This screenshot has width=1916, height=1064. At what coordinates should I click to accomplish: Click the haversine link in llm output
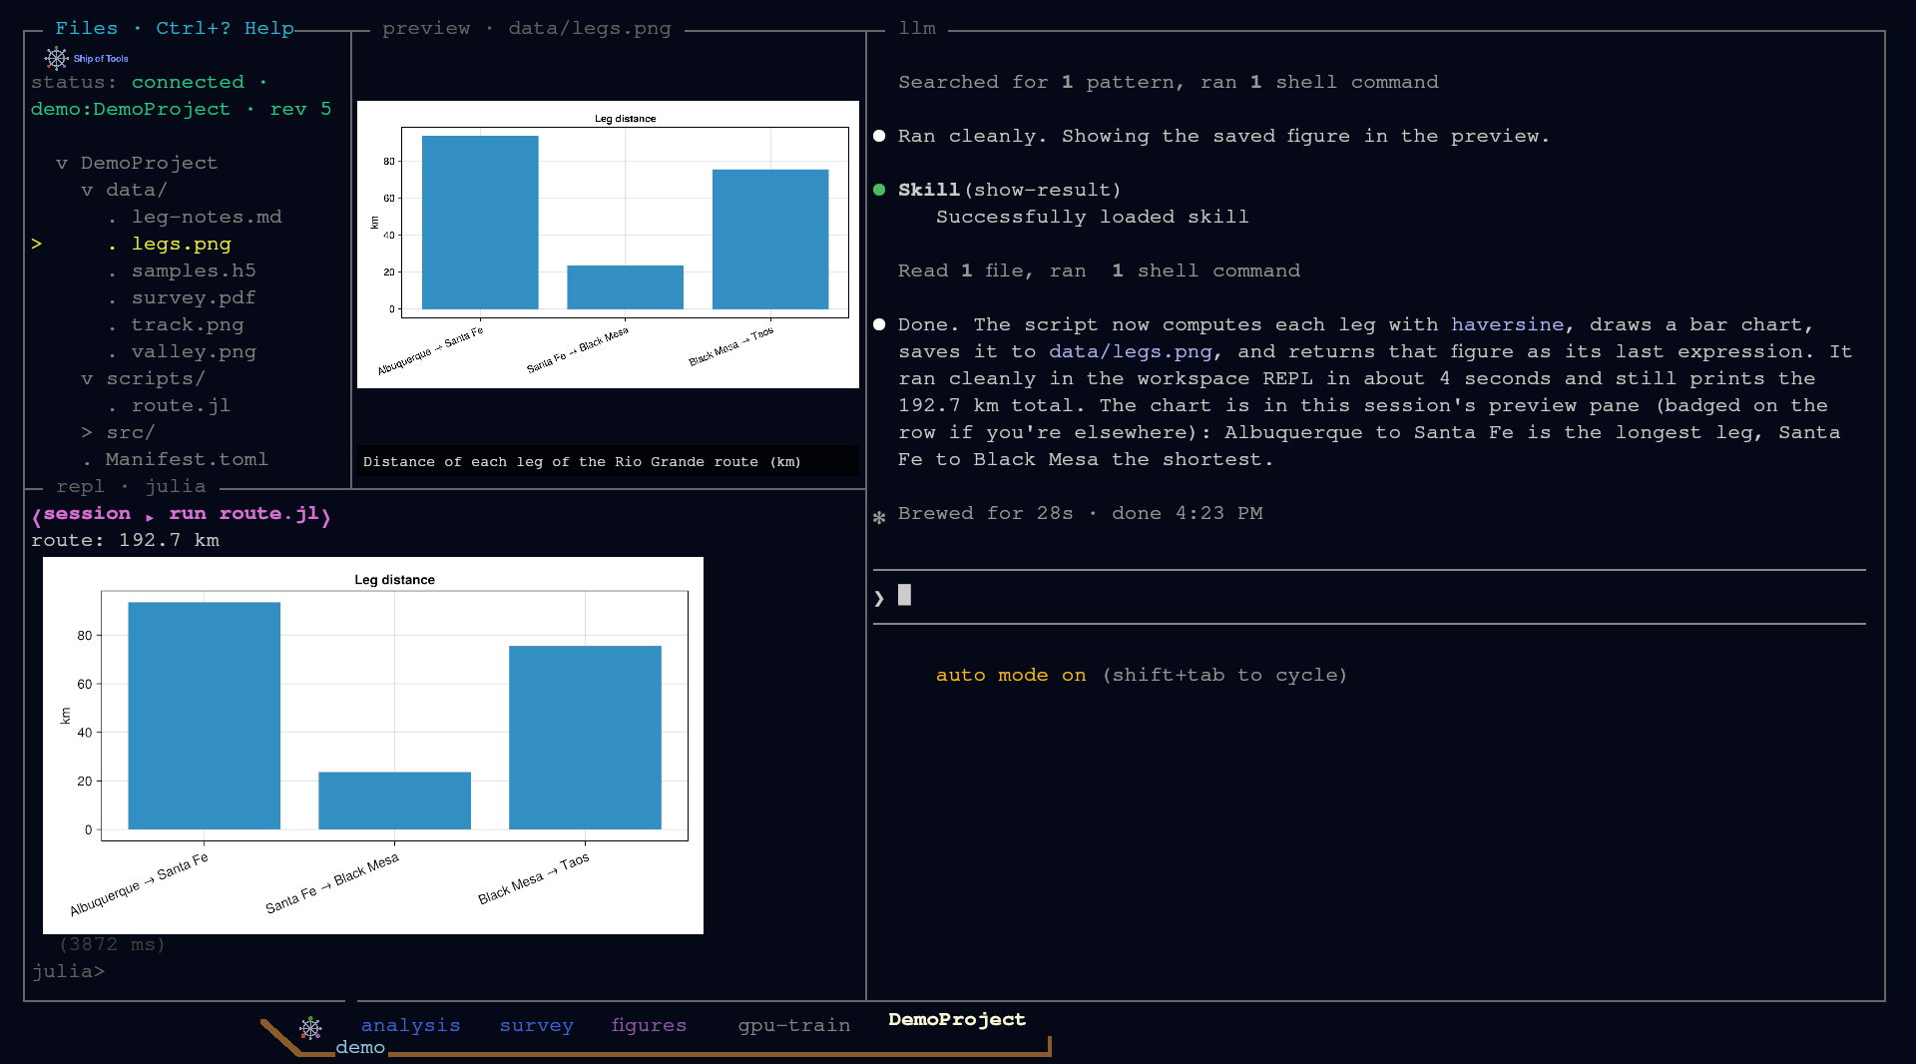click(x=1507, y=324)
